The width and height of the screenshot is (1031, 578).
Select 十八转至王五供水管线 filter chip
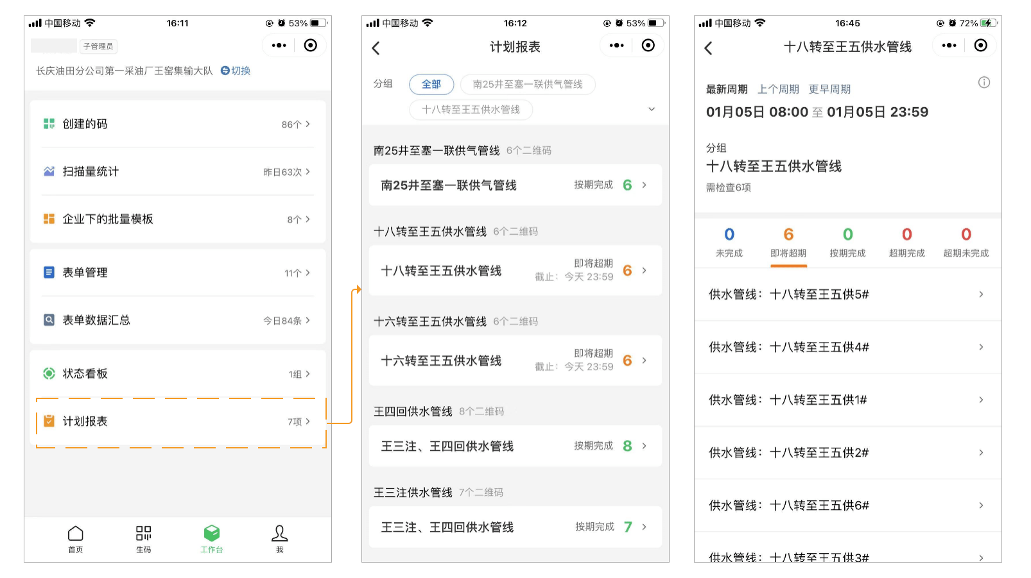(471, 110)
